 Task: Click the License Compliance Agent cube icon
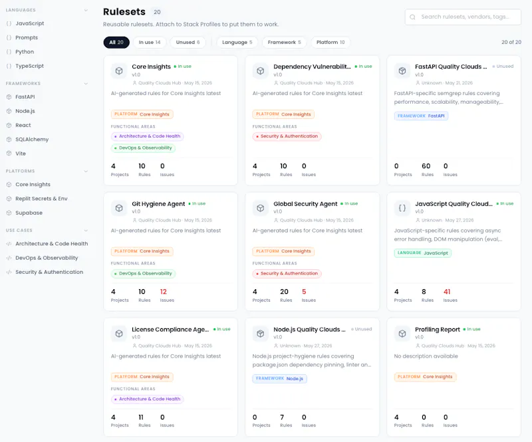click(x=119, y=334)
